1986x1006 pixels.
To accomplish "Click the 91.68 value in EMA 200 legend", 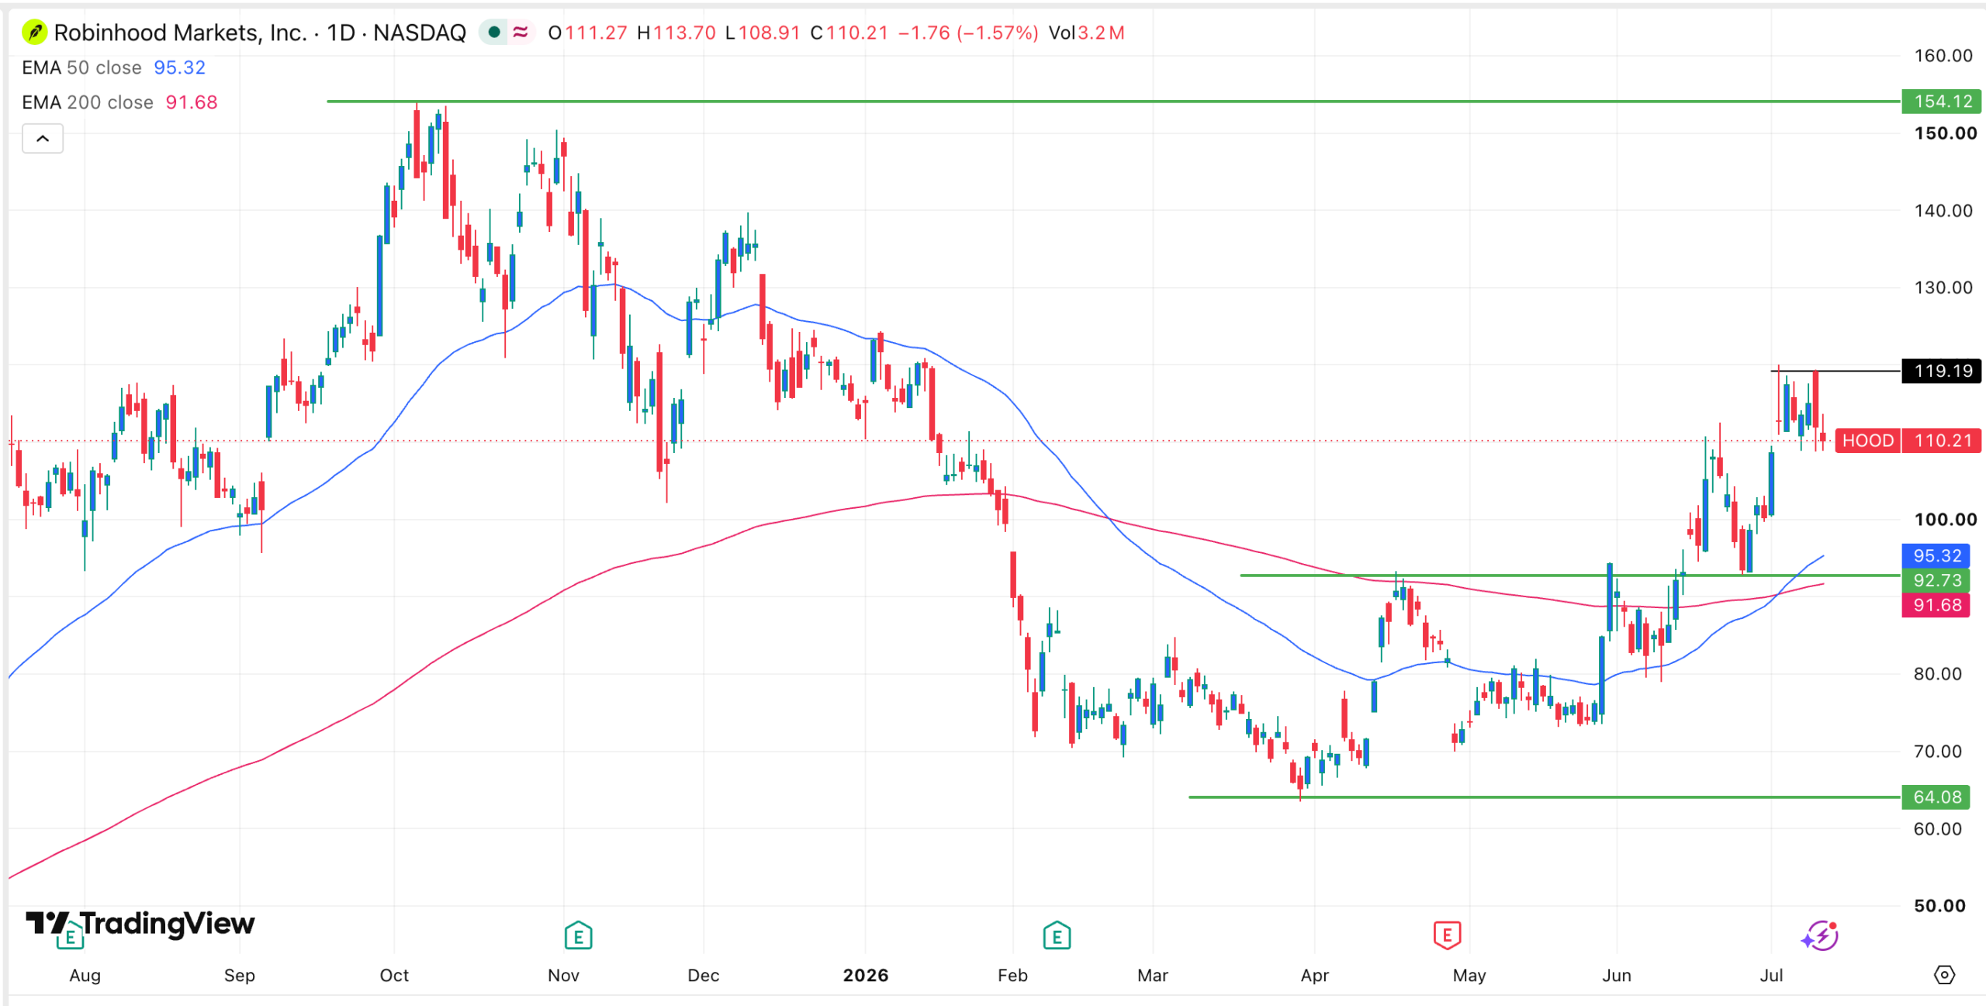I will (191, 102).
